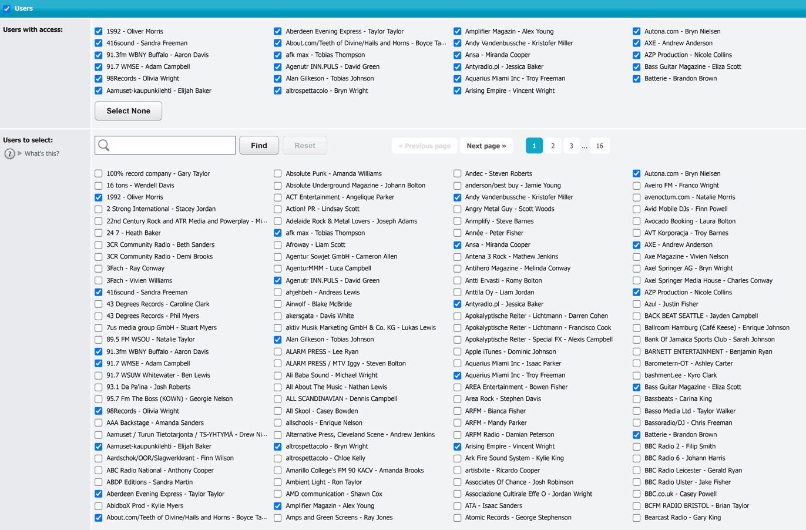Open page 2 of users

pyautogui.click(x=553, y=146)
